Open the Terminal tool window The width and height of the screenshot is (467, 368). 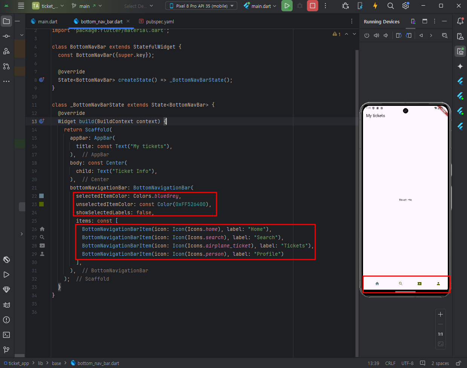pos(6,335)
